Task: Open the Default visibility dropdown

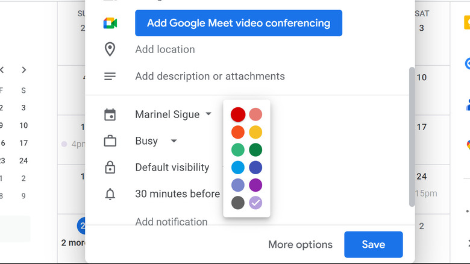Action: 172,167
